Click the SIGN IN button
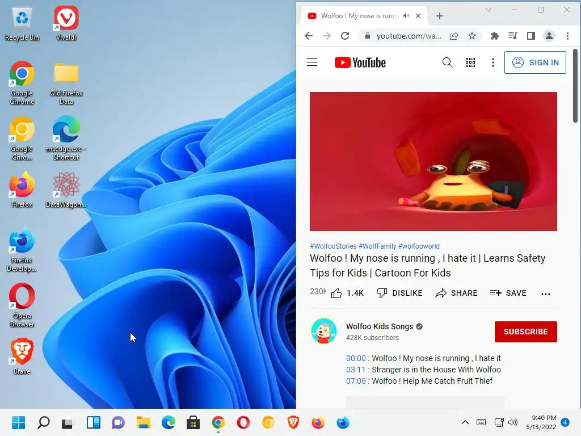 (x=535, y=62)
